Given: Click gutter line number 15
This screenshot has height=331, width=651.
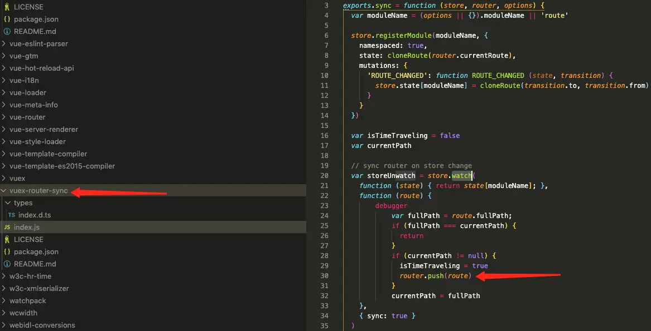Looking at the screenshot, I should pyautogui.click(x=324, y=126).
